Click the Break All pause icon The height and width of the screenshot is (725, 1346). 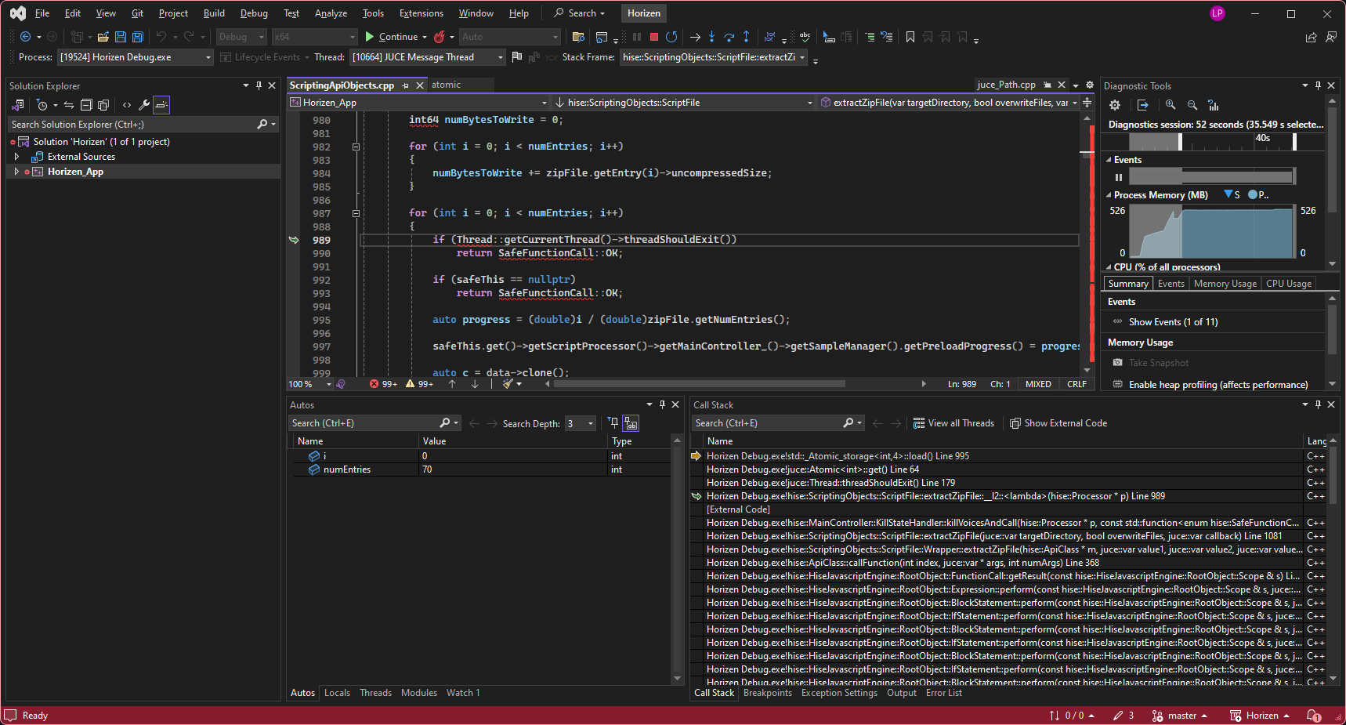637,37
